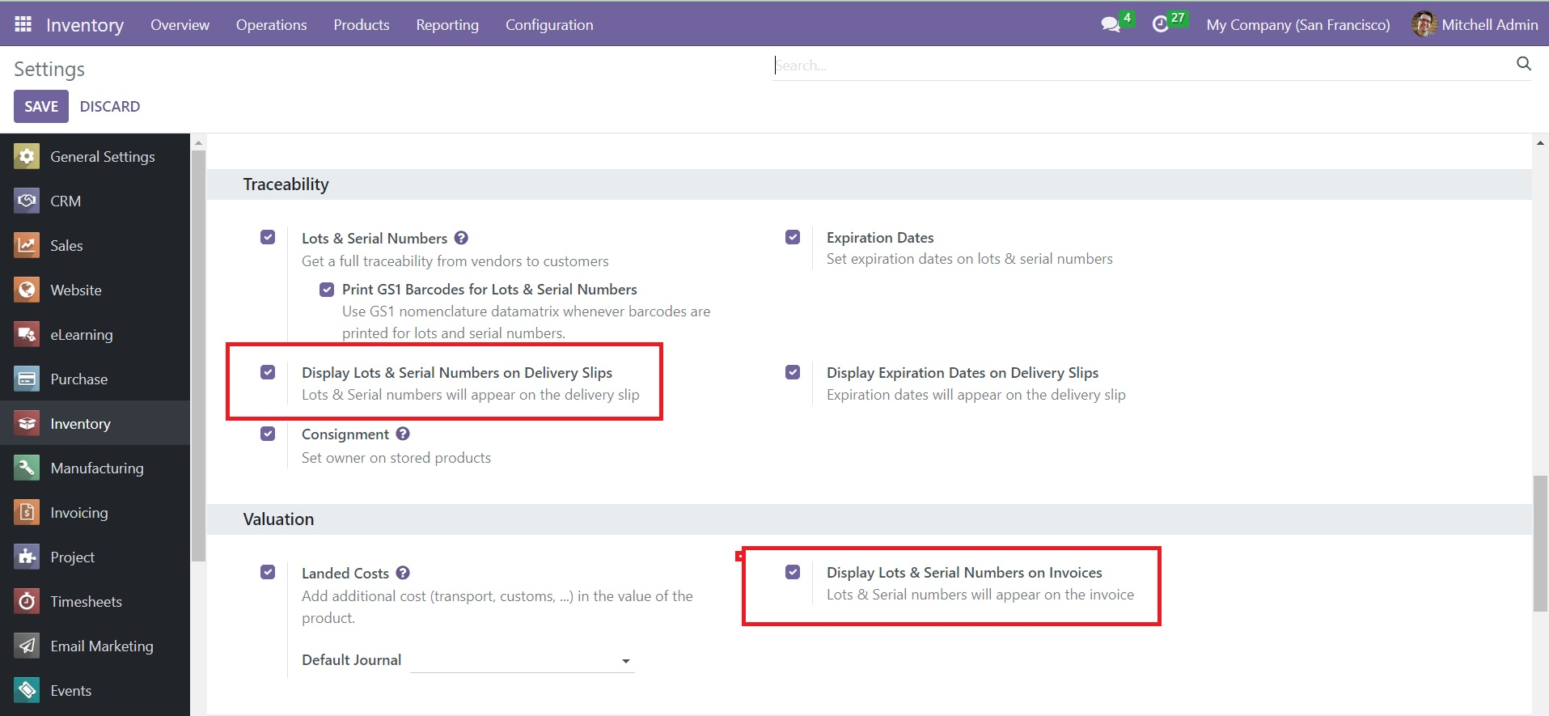Uncheck Print GS1 Barcodes checkbox

327,289
